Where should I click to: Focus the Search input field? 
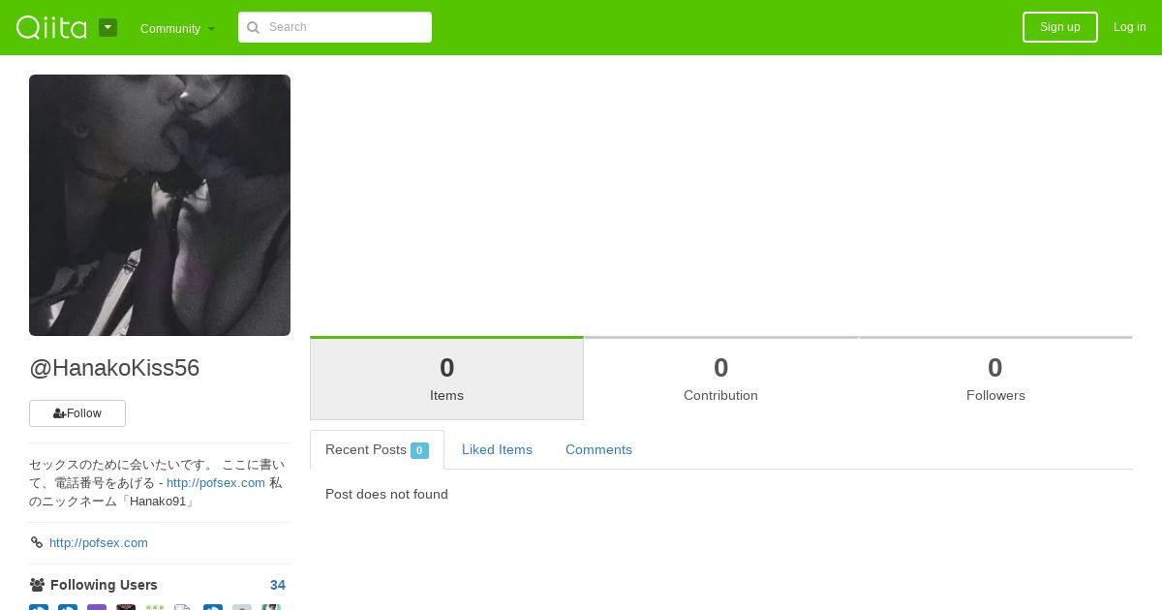[x=335, y=27]
